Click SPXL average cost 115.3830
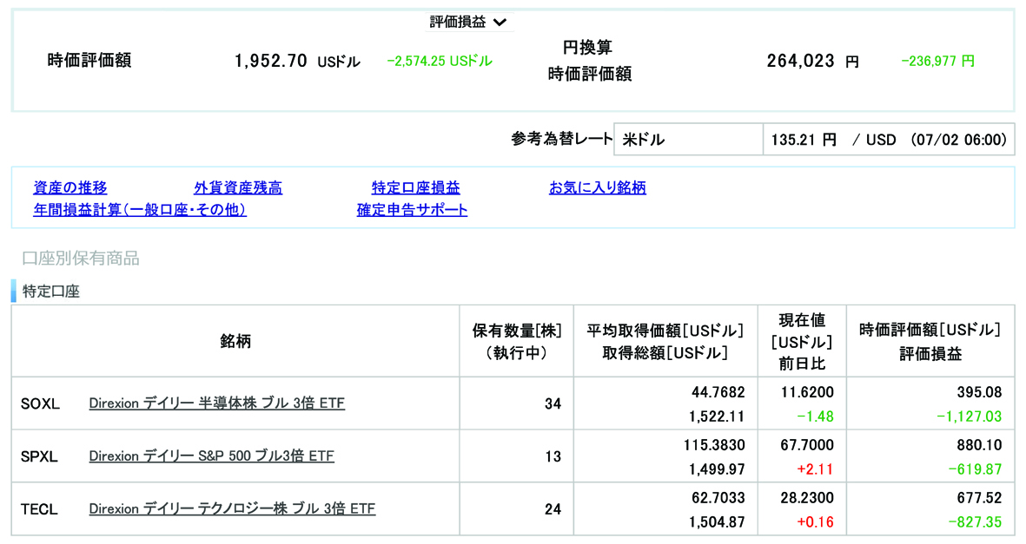1026x544 pixels. coord(714,445)
